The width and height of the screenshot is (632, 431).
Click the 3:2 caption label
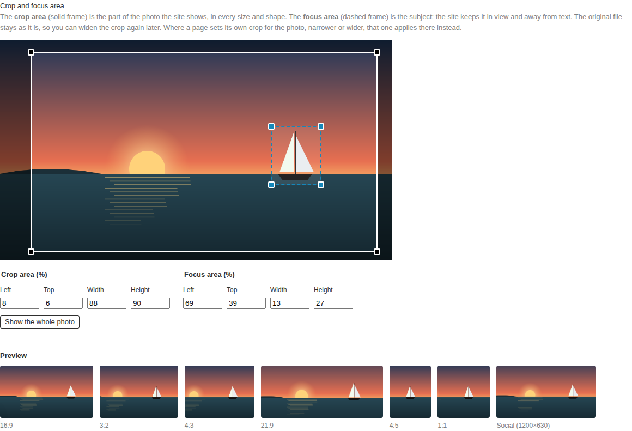pos(104,426)
